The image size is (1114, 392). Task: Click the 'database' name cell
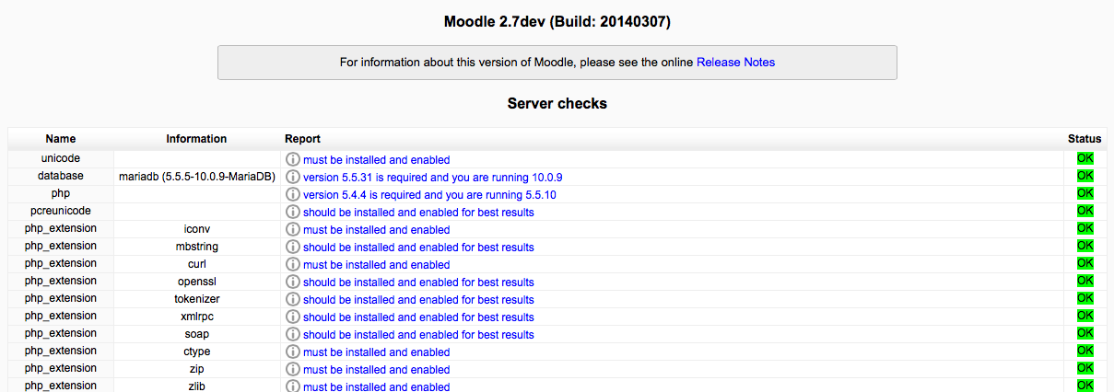coord(61,176)
